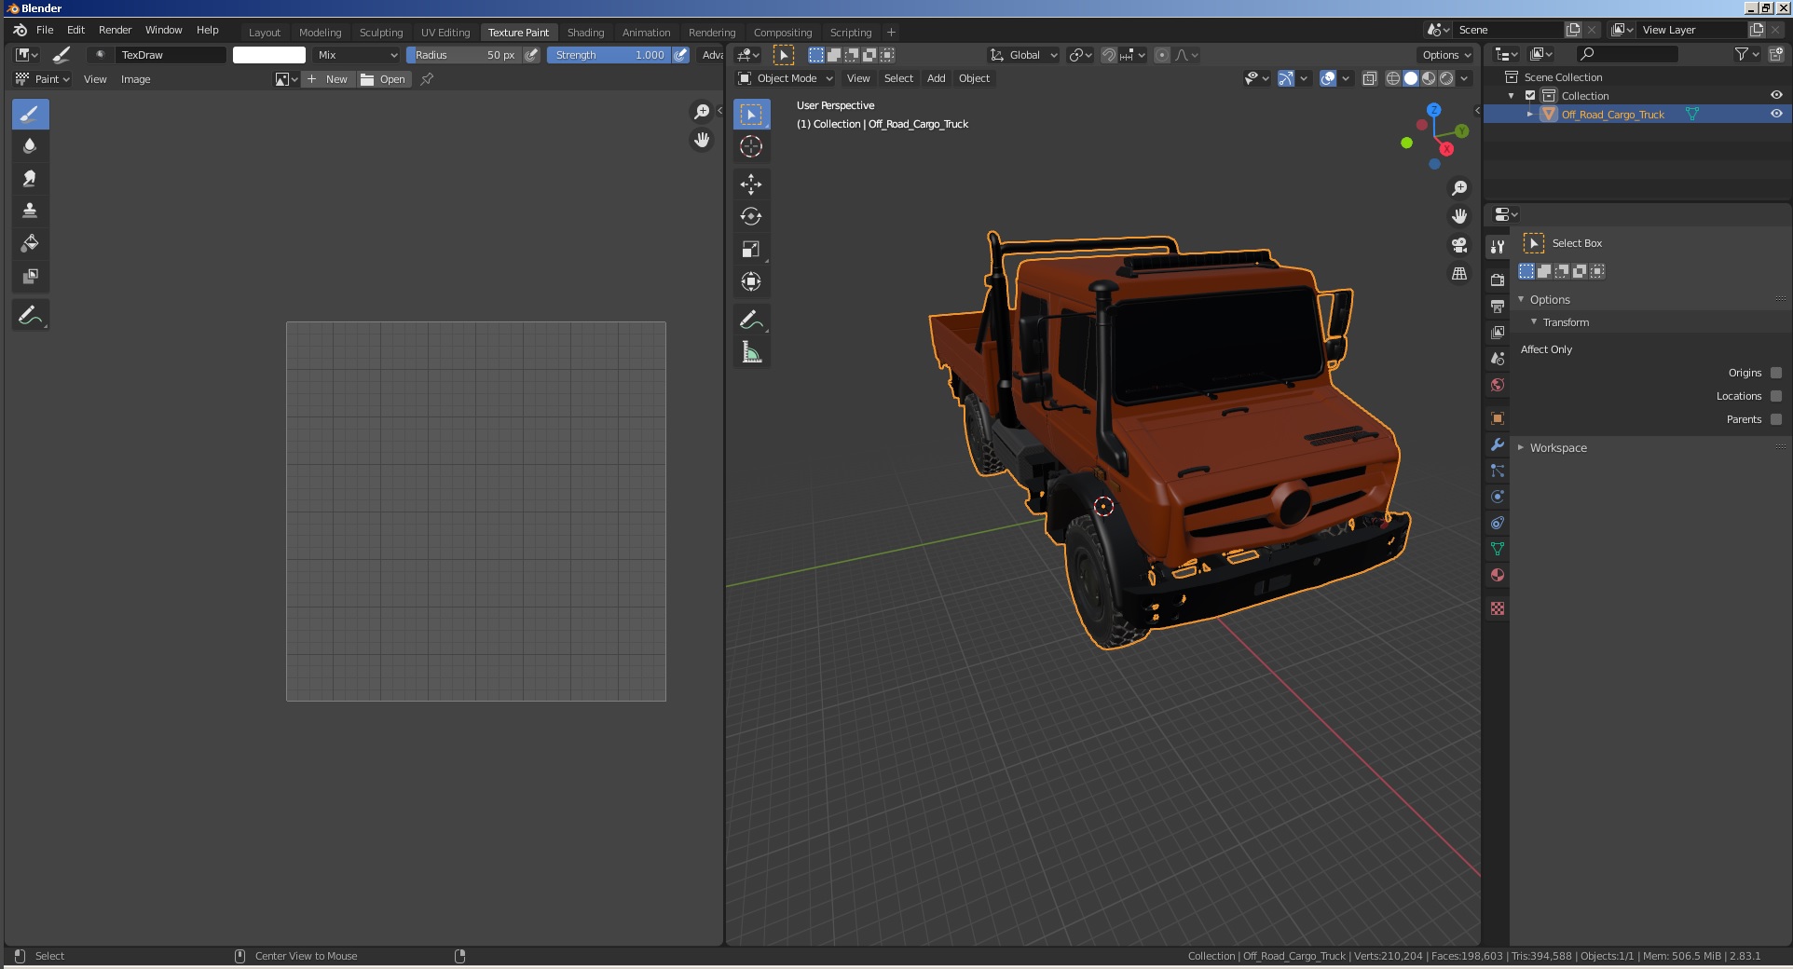Image resolution: width=1793 pixels, height=969 pixels.
Task: Activate the Rotate tool in viewport
Action: coord(751,216)
